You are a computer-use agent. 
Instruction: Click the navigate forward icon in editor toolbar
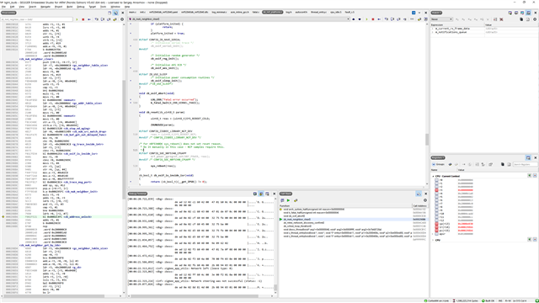[x=360, y=19]
